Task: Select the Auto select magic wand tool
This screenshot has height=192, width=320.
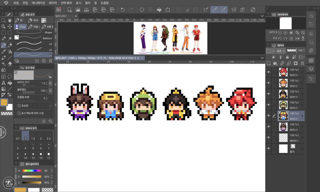Action: tap(10, 39)
